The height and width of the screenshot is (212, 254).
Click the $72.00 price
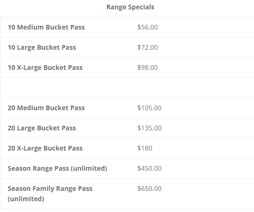148,47
